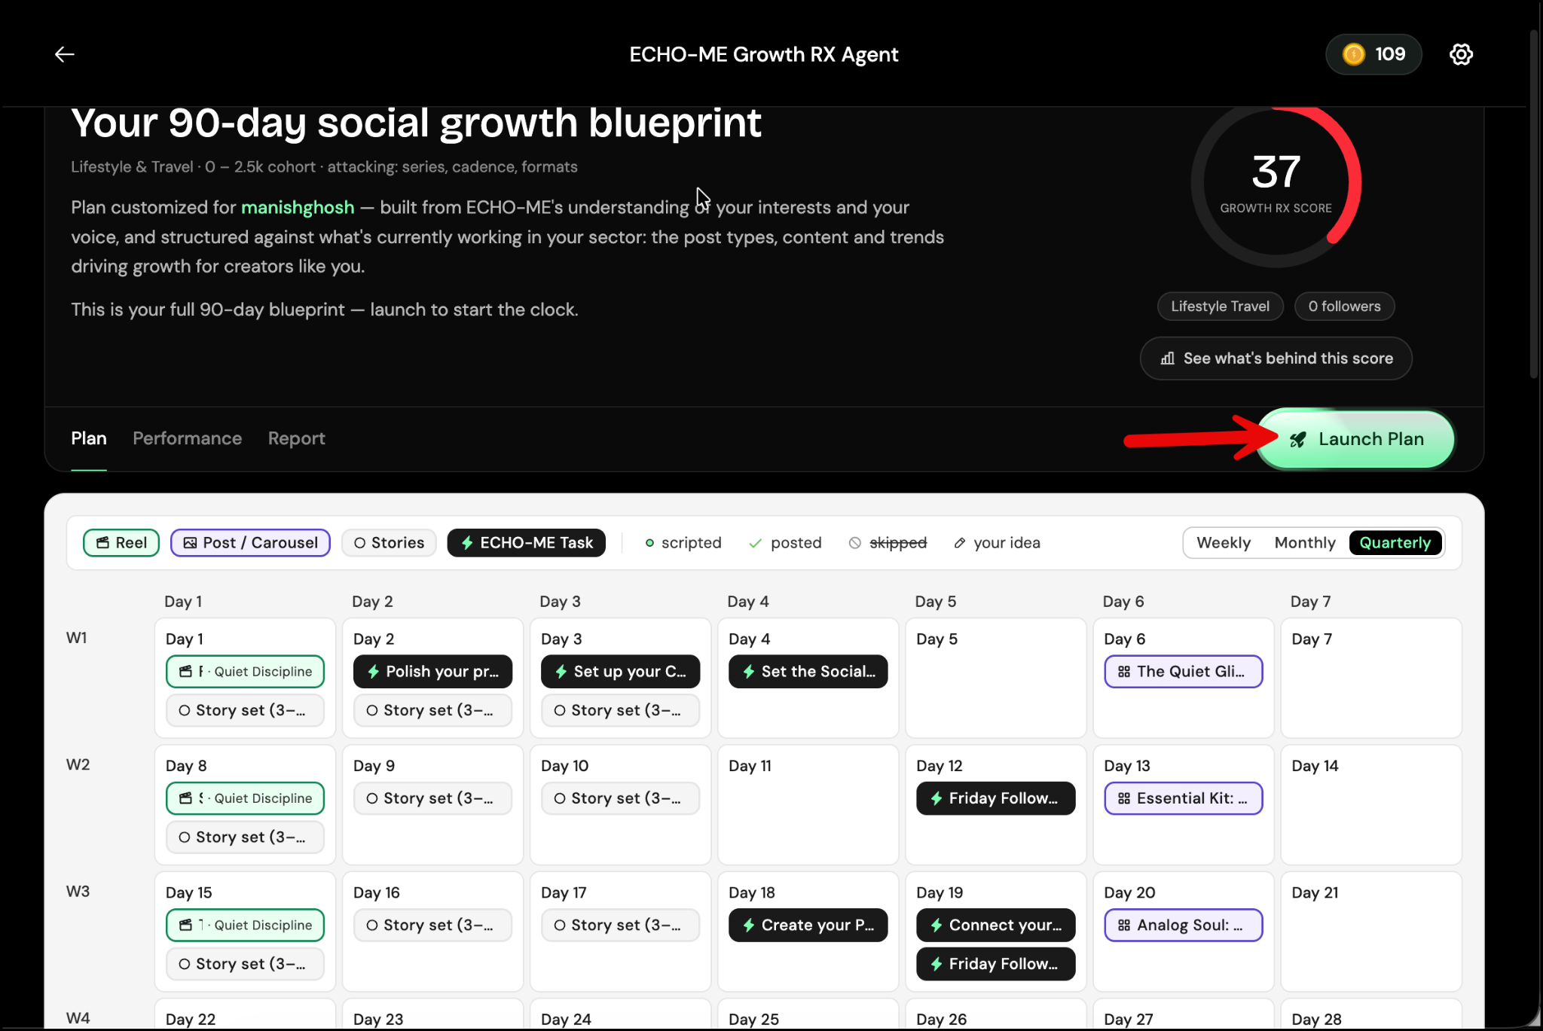Click the gold coin balance icon
Screen dimensions: 1543x1031
(x=1354, y=54)
